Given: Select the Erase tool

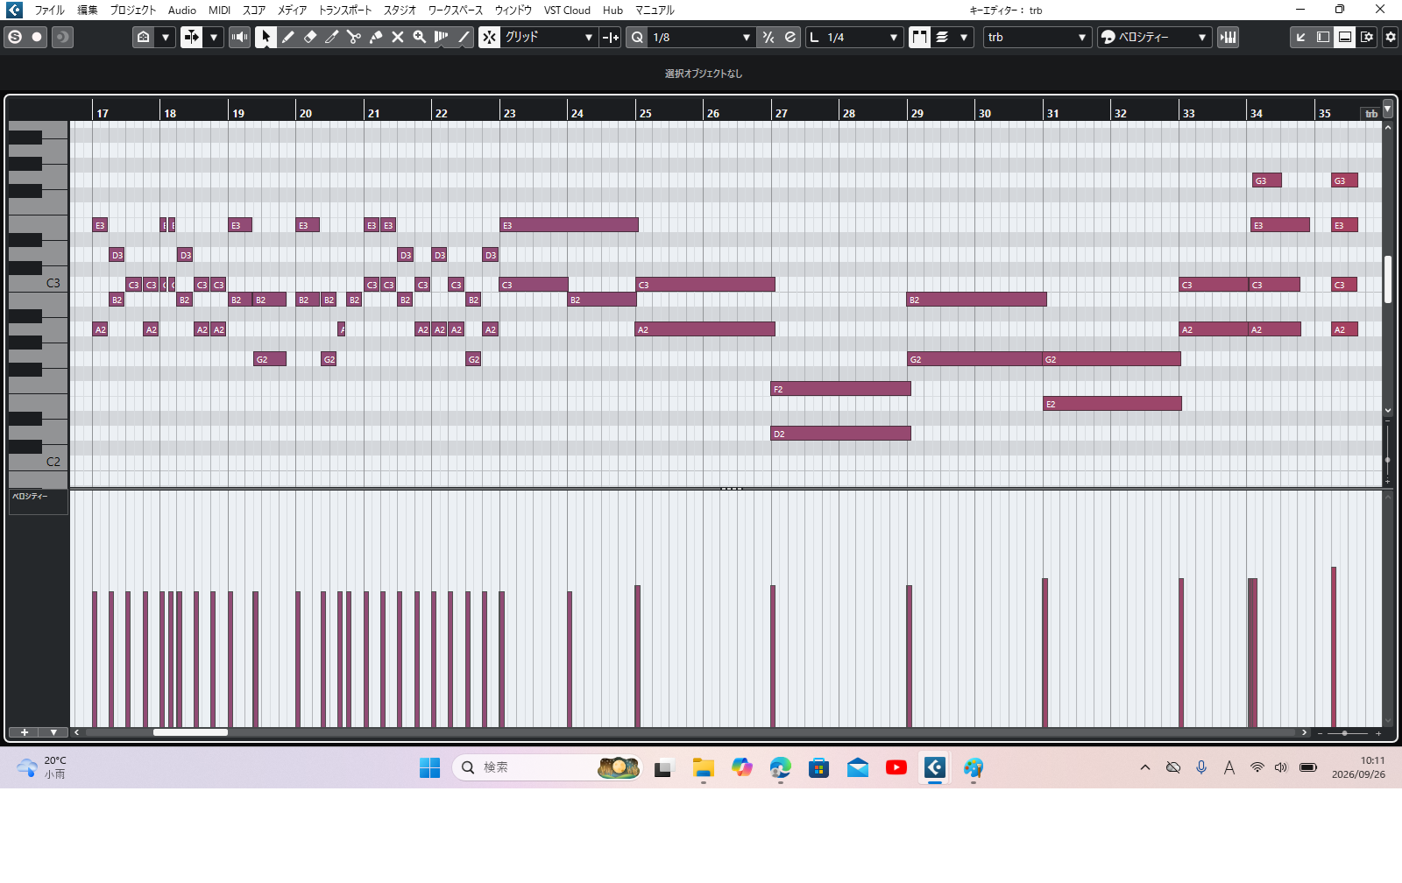Looking at the screenshot, I should coord(310,37).
